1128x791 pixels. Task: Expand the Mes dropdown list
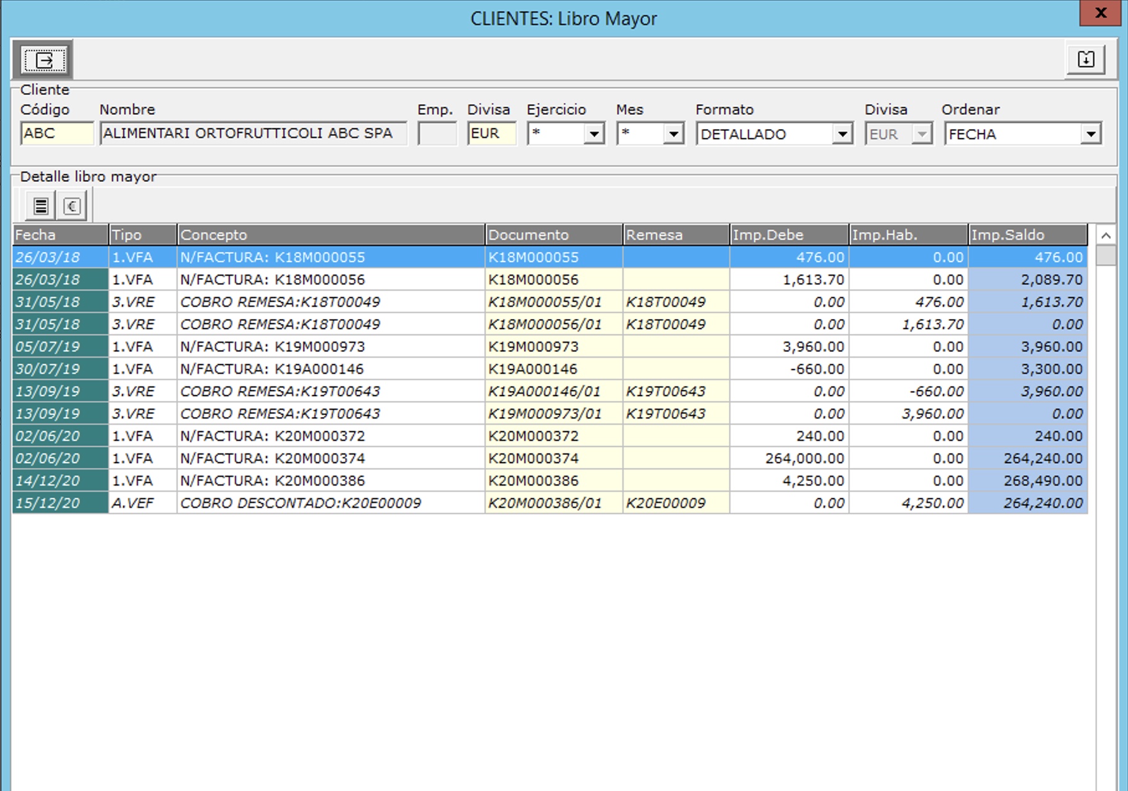[x=673, y=134]
